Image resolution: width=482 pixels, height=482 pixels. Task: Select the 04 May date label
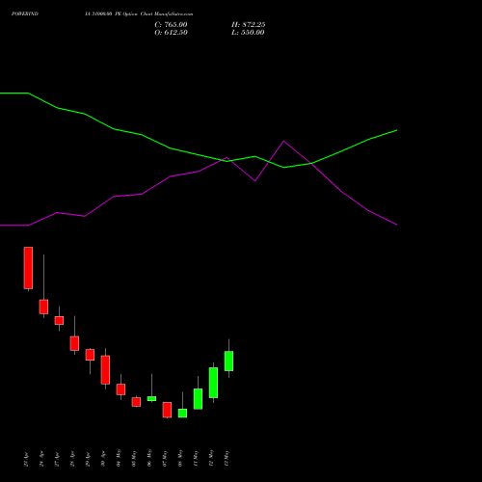pos(119,458)
